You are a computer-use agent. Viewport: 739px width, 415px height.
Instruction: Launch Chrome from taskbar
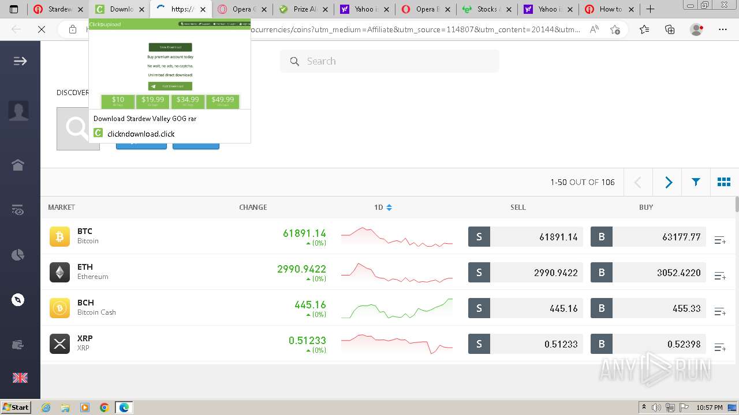tap(104, 408)
